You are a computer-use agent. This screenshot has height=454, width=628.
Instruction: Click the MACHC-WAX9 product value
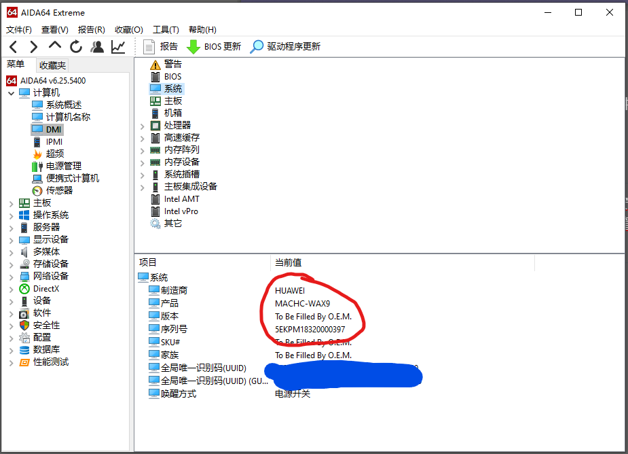[302, 304]
